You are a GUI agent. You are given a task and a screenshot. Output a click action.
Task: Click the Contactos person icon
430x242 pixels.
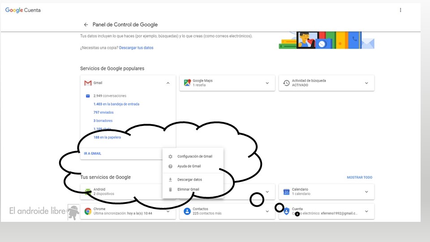[187, 211]
